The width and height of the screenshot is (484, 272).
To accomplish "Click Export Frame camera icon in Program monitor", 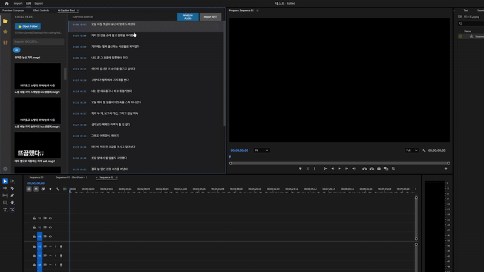I will [379, 169].
